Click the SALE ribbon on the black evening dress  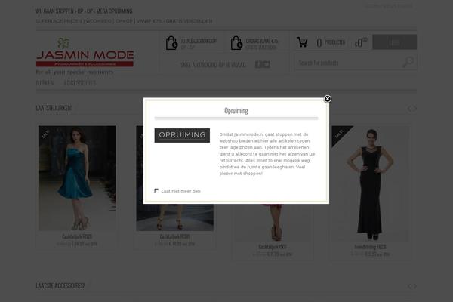[339, 134]
